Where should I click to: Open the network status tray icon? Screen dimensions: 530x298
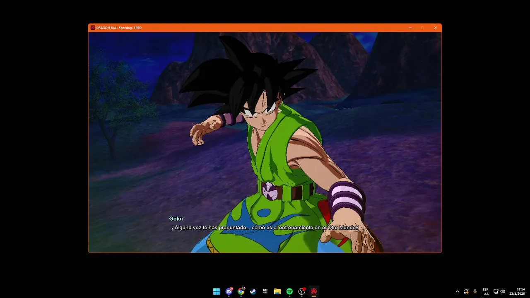coord(496,291)
